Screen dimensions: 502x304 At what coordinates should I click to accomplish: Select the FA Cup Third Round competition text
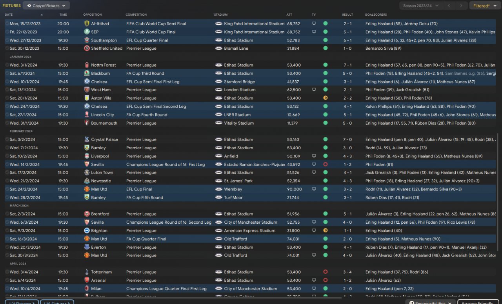(145, 73)
